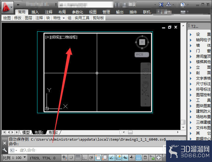Screen dimensions: 212x162
Task: Toggle 3D Object Snap in status bar
Action: tap(105, 157)
